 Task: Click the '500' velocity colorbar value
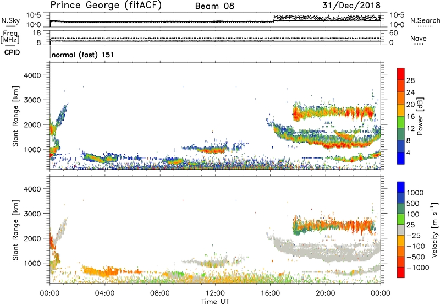[413, 203]
